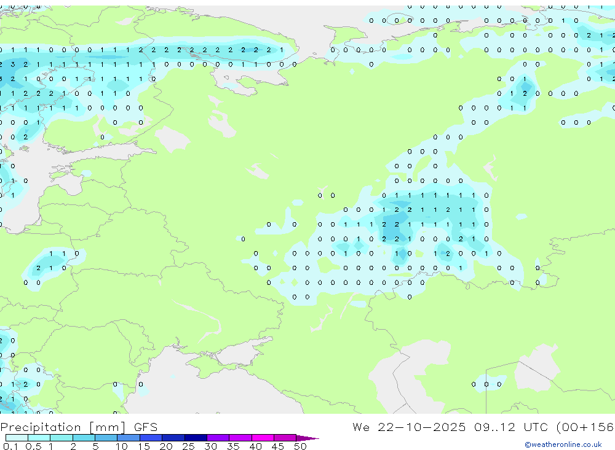Click the '0.5' legend scale label

[x=33, y=446]
